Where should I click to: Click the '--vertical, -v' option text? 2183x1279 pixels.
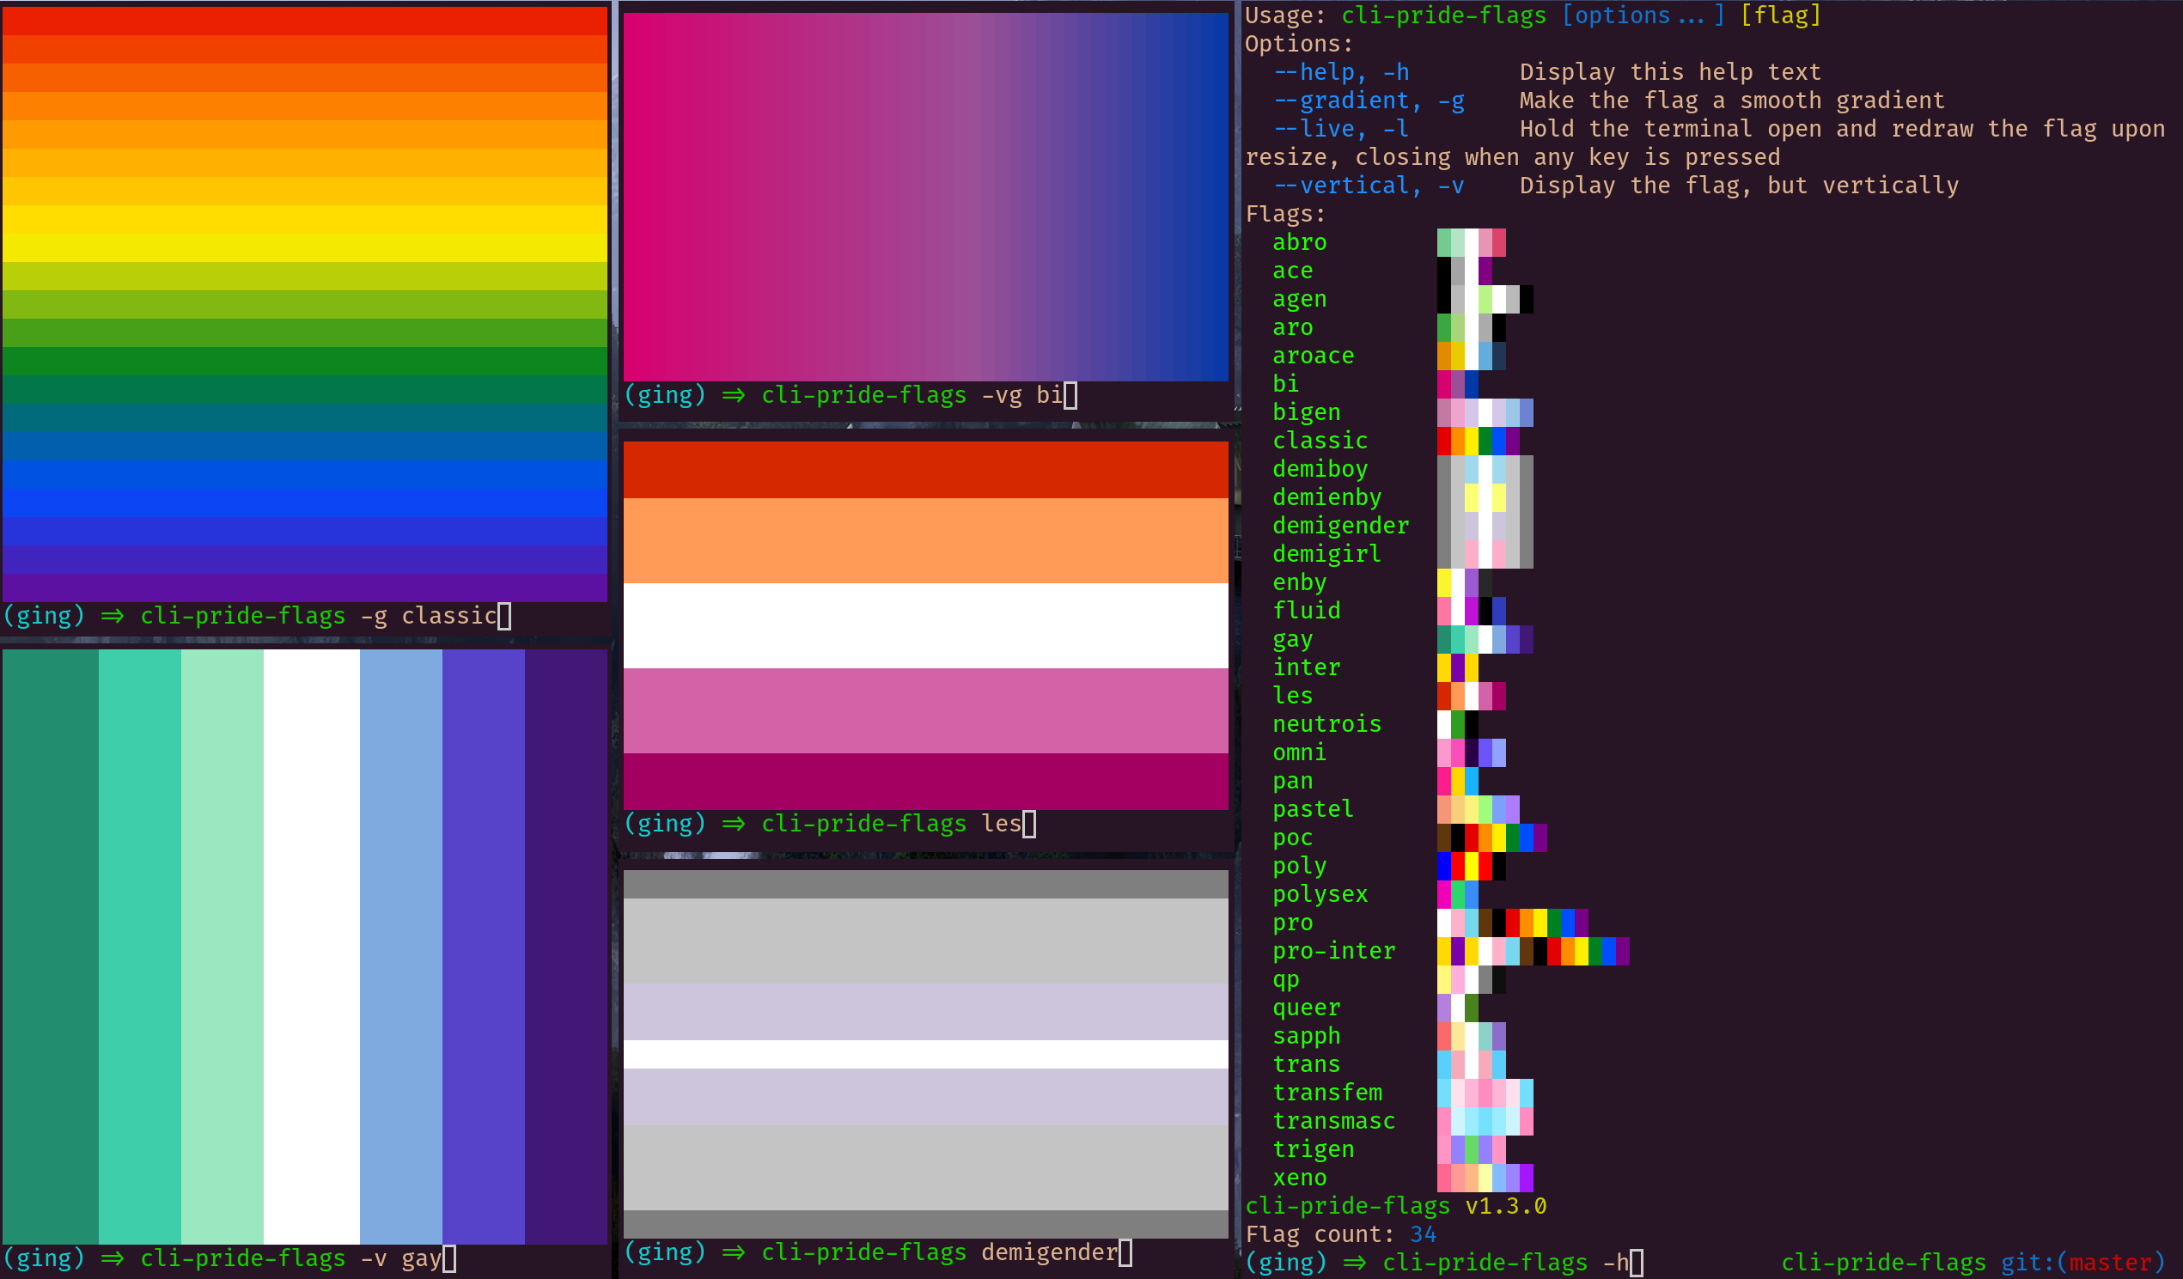1369,186
